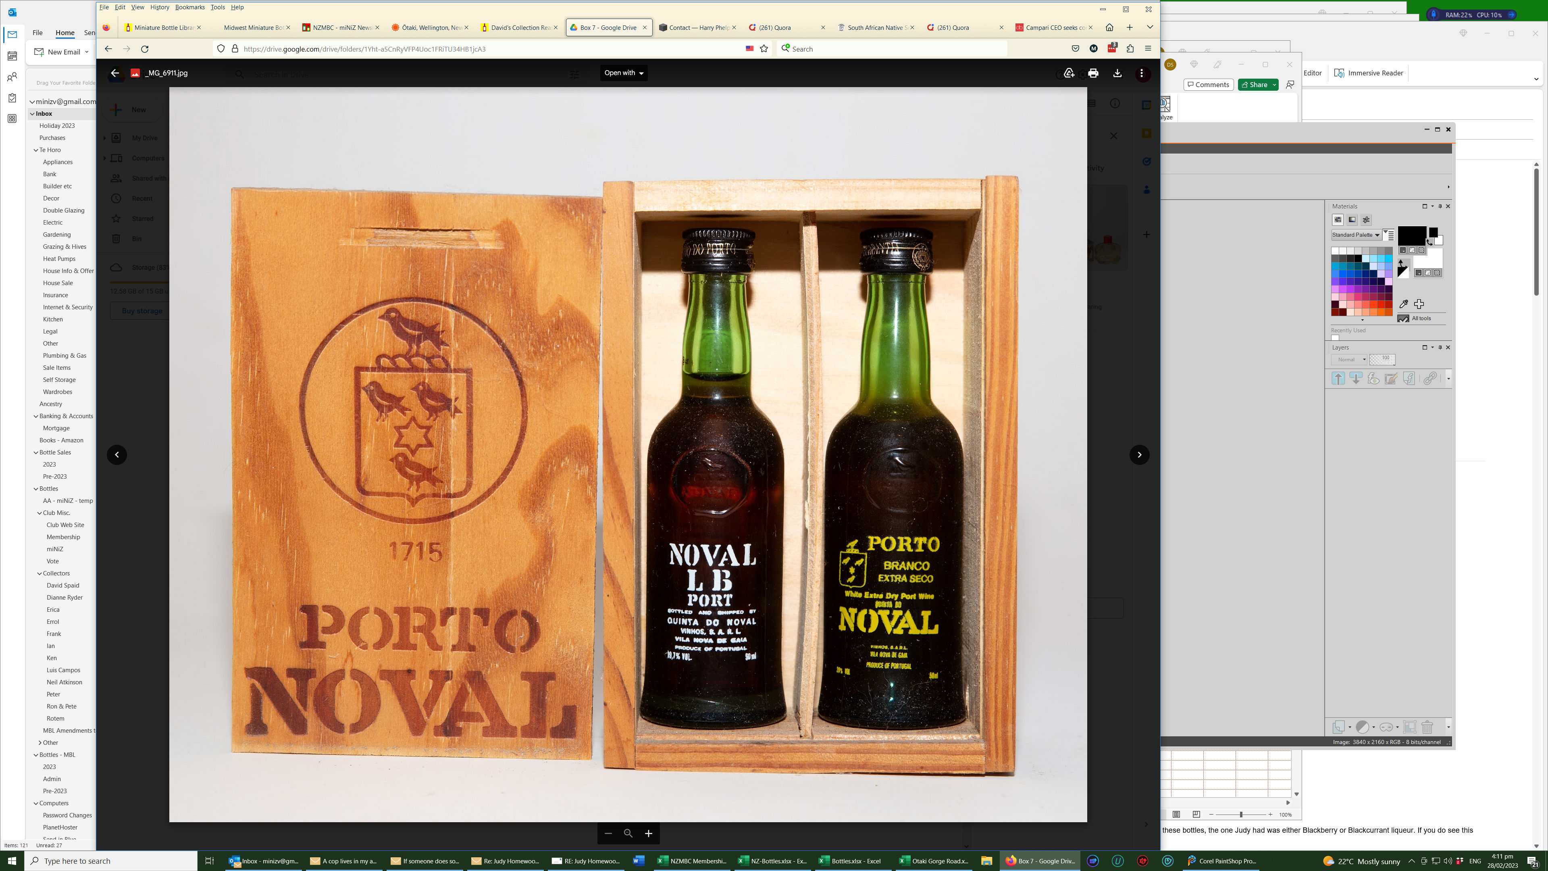The width and height of the screenshot is (1548, 871).
Task: Adjust the Layers opacity slider at 100
Action: click(1382, 359)
